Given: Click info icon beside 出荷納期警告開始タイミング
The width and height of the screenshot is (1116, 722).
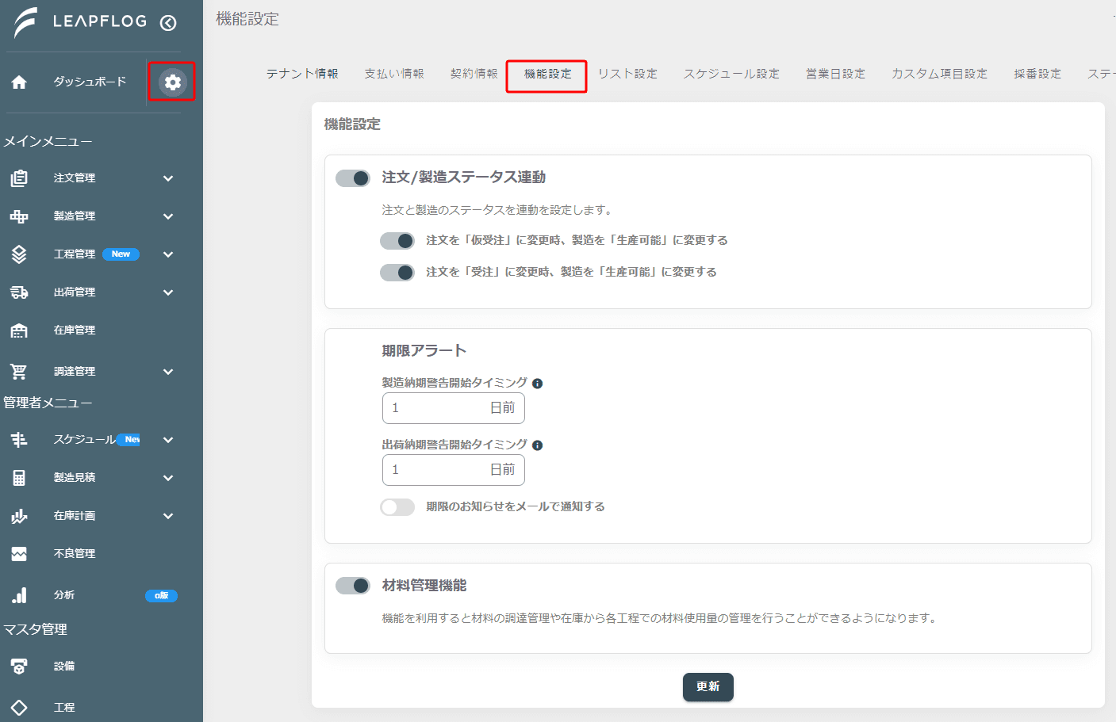Looking at the screenshot, I should coord(537,445).
